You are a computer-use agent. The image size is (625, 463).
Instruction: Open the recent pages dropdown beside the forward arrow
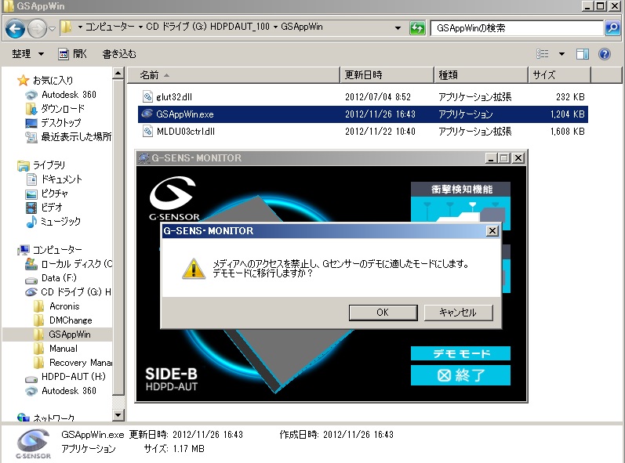pos(53,29)
